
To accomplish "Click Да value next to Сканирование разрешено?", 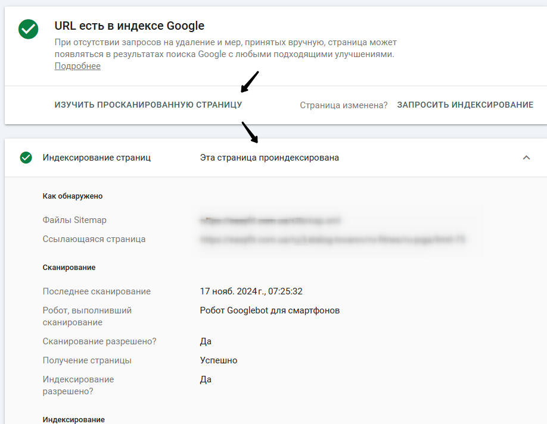I will click(206, 341).
